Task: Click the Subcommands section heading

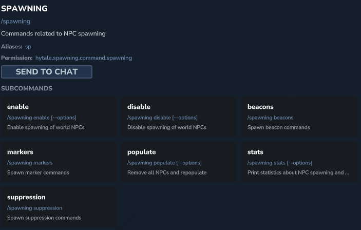Action: 27,88
